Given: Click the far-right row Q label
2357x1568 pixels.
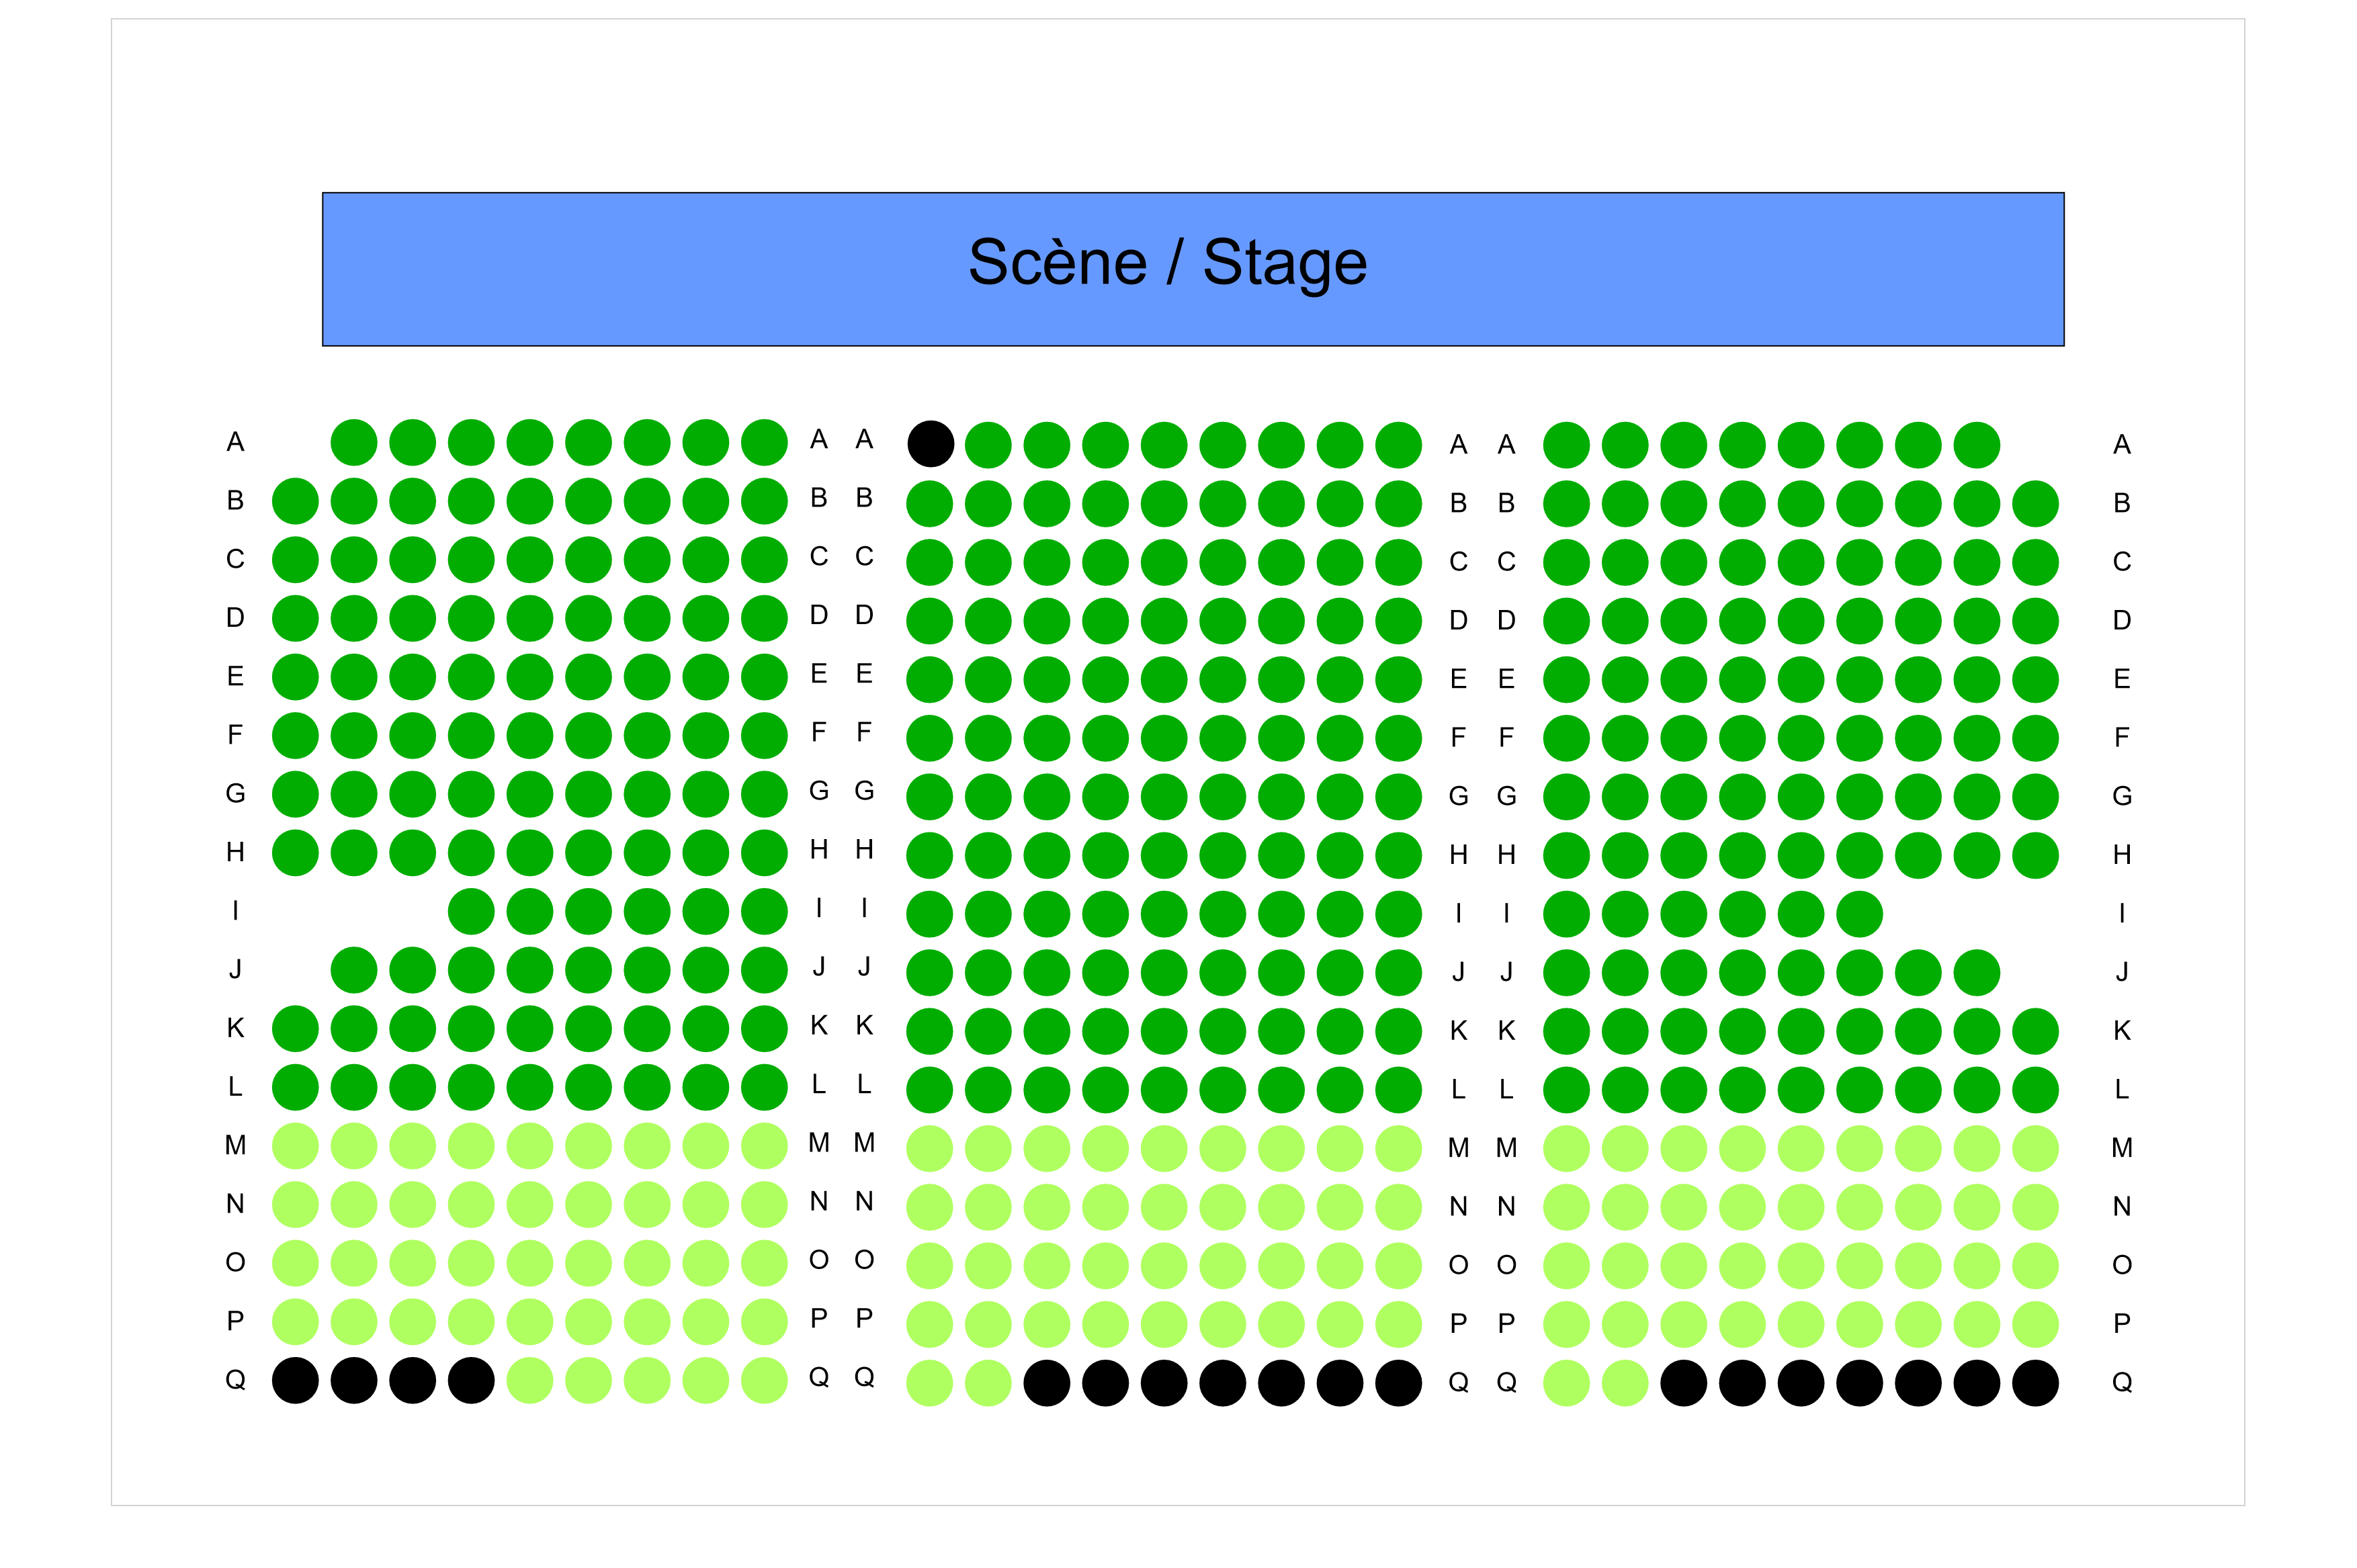Looking at the screenshot, I should coord(2121,1382).
